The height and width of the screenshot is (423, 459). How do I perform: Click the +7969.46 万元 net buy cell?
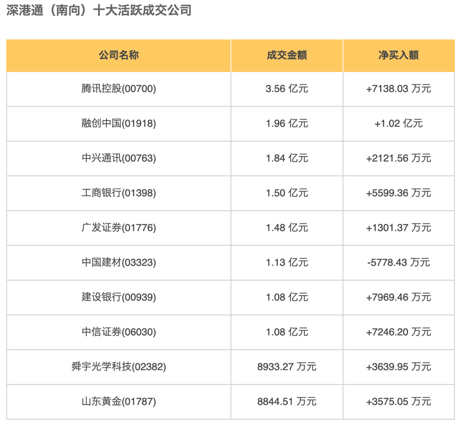[x=398, y=297]
